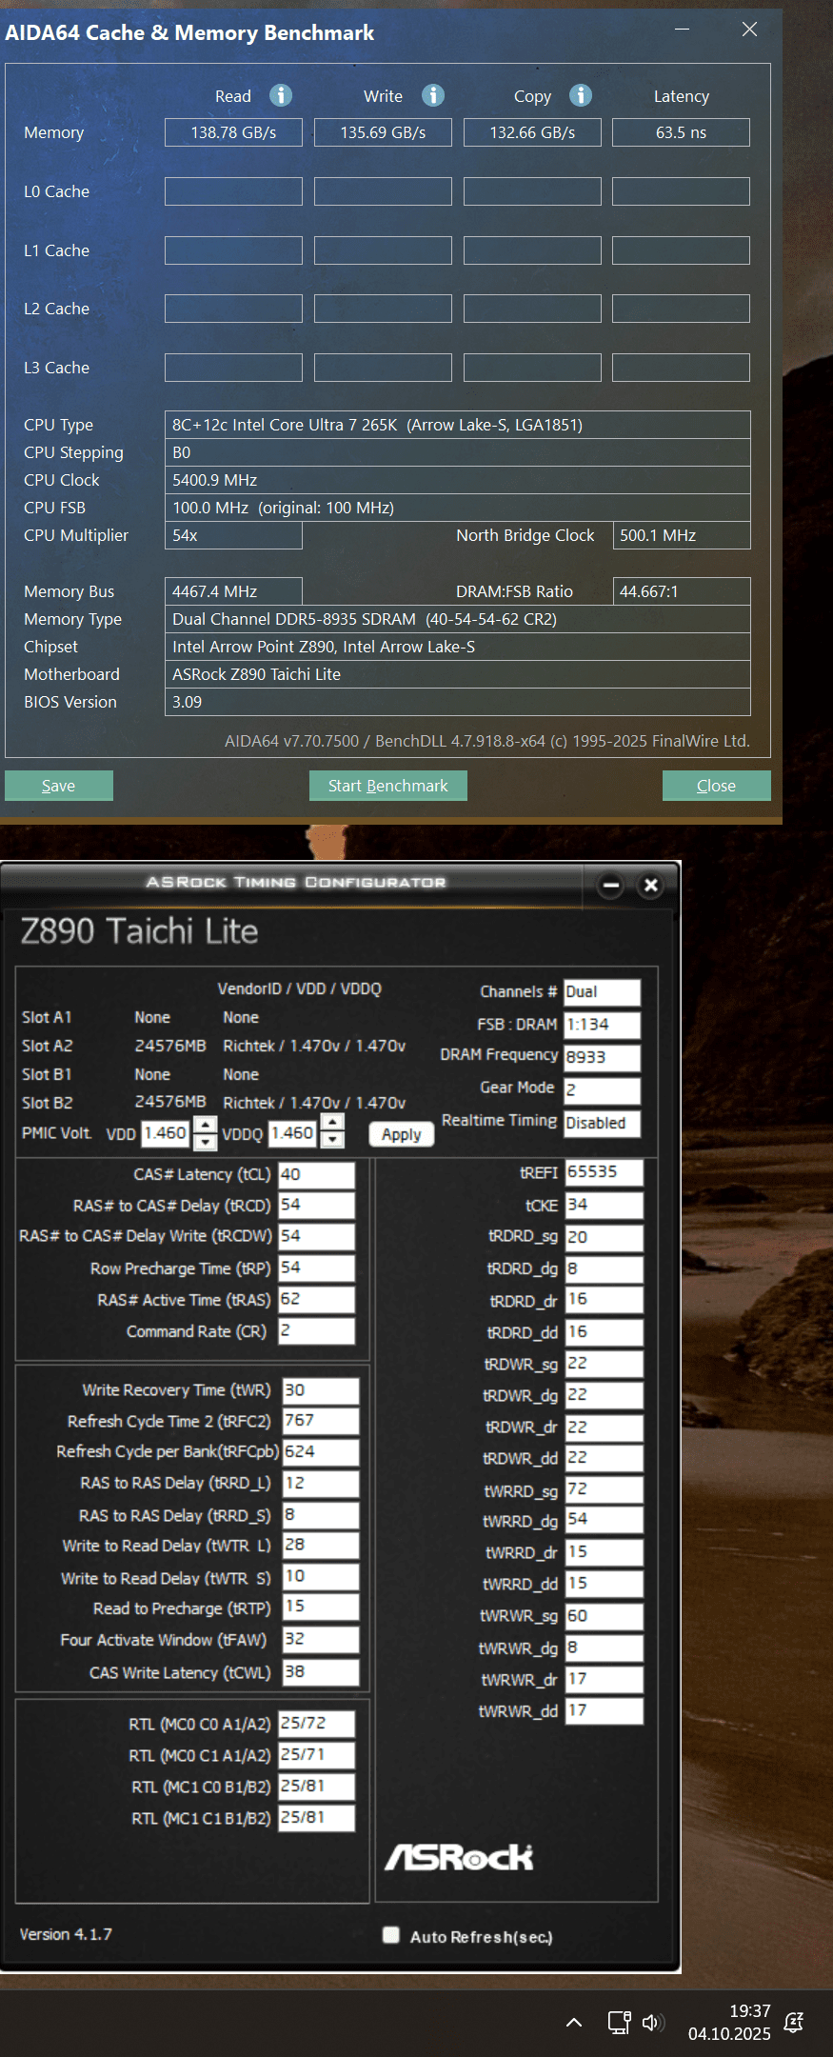Open notifications bell icon in taskbar
833x2057 pixels.
793,2023
